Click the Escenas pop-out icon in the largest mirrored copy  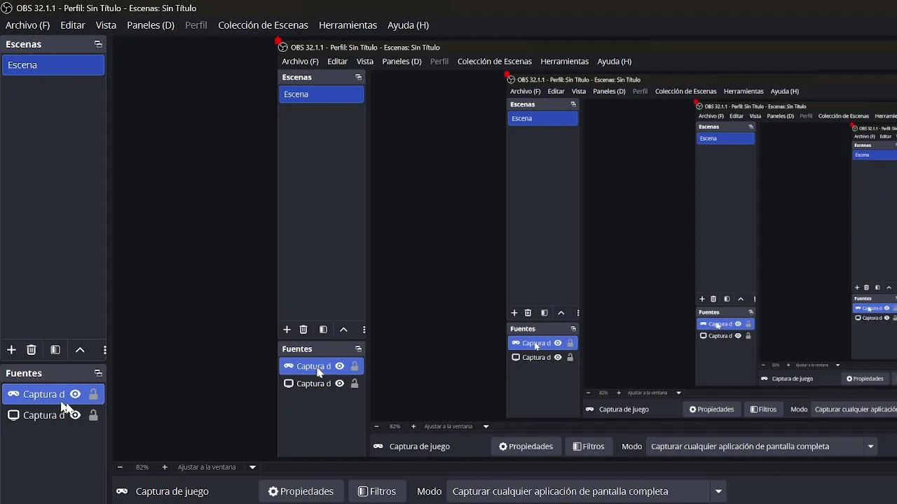pyautogui.click(x=358, y=77)
